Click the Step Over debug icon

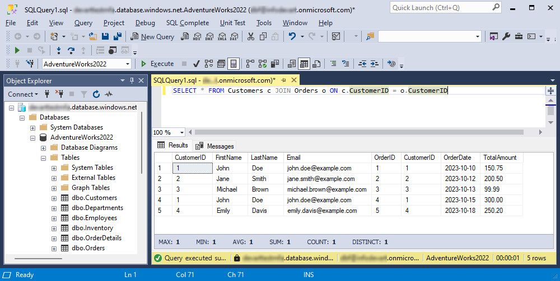pyautogui.click(x=71, y=50)
